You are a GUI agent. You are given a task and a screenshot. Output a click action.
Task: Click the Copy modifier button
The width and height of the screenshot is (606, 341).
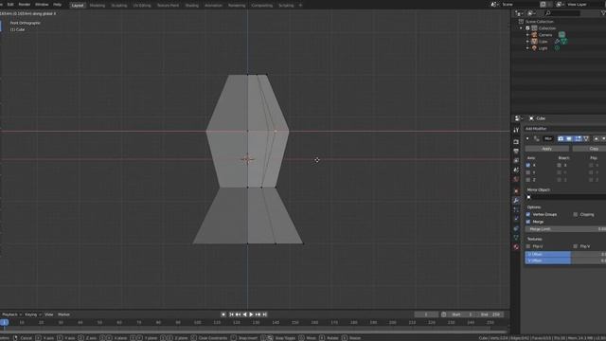pos(589,149)
